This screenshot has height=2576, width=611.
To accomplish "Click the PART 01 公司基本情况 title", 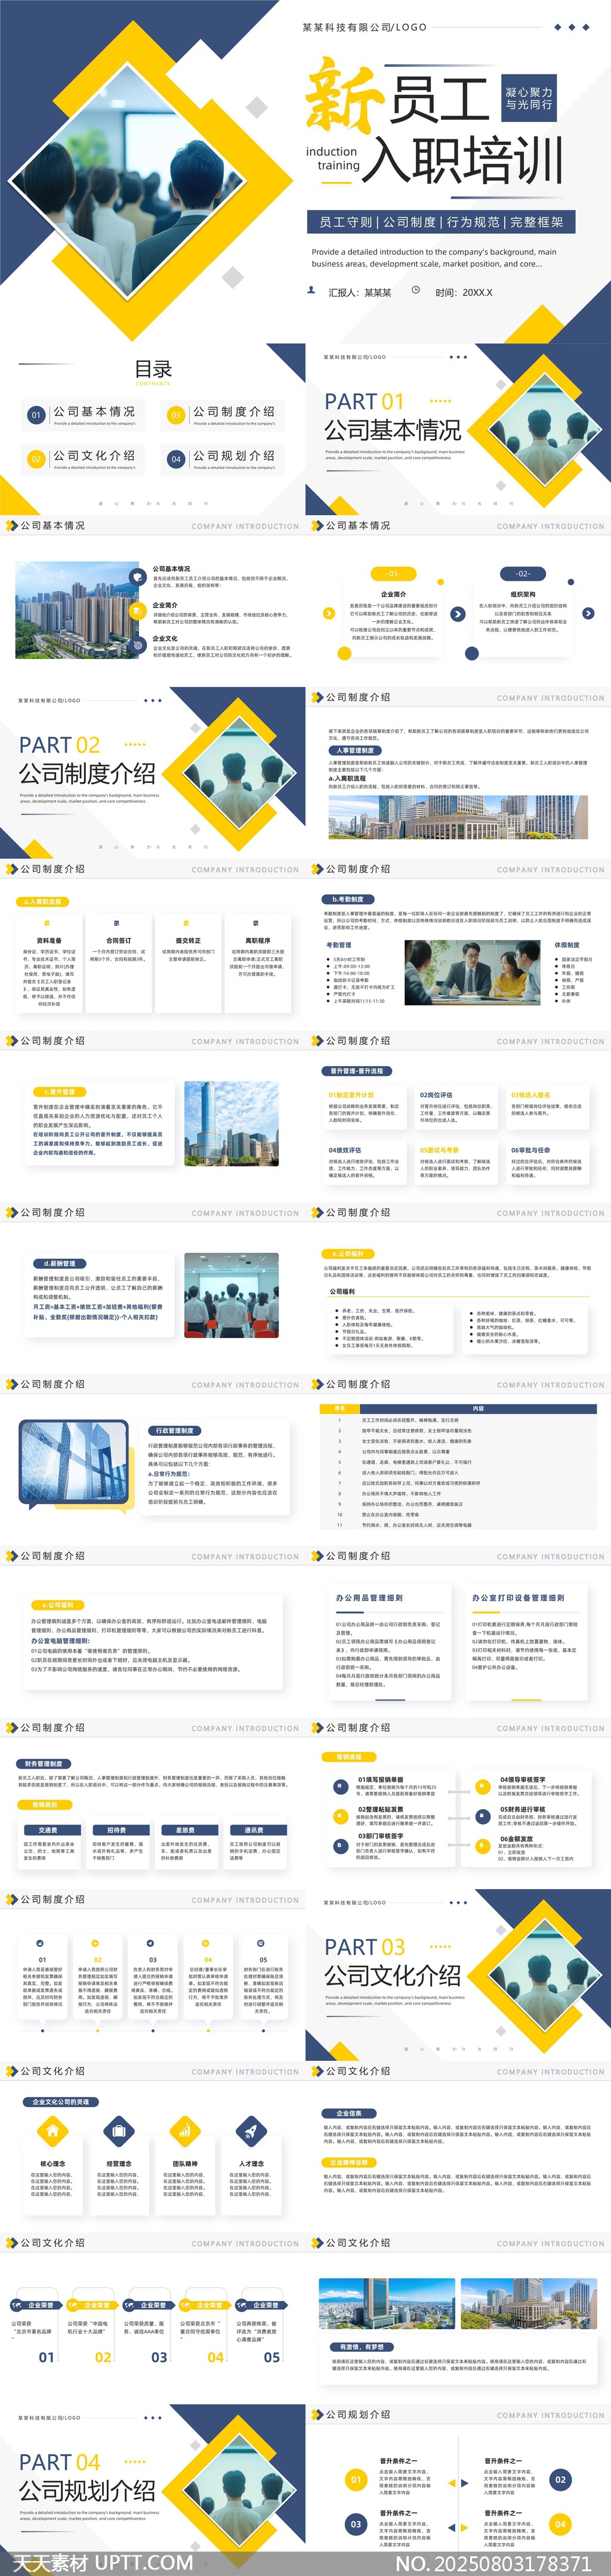I will 392,417.
